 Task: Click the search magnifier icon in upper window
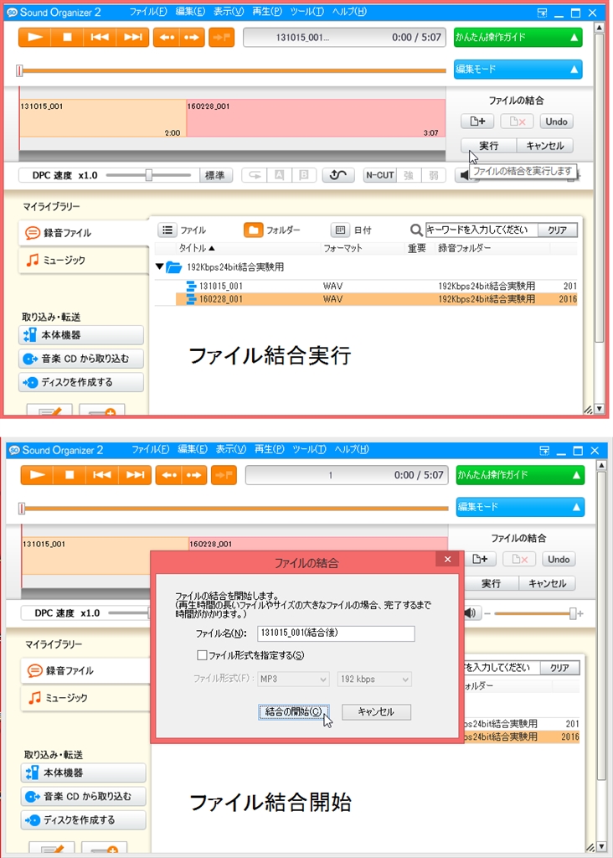416,230
